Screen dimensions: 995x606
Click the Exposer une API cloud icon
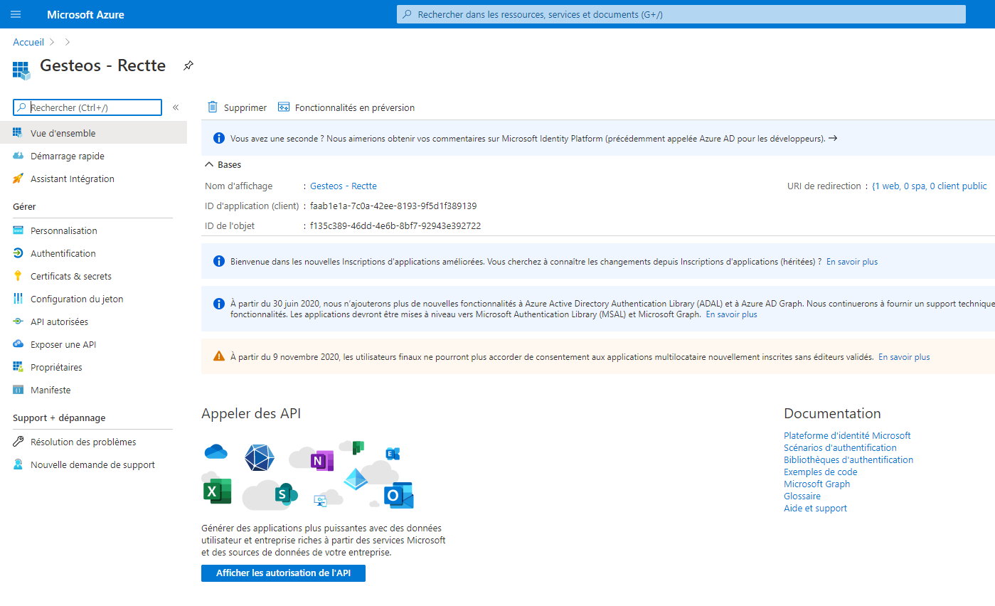[x=18, y=344]
